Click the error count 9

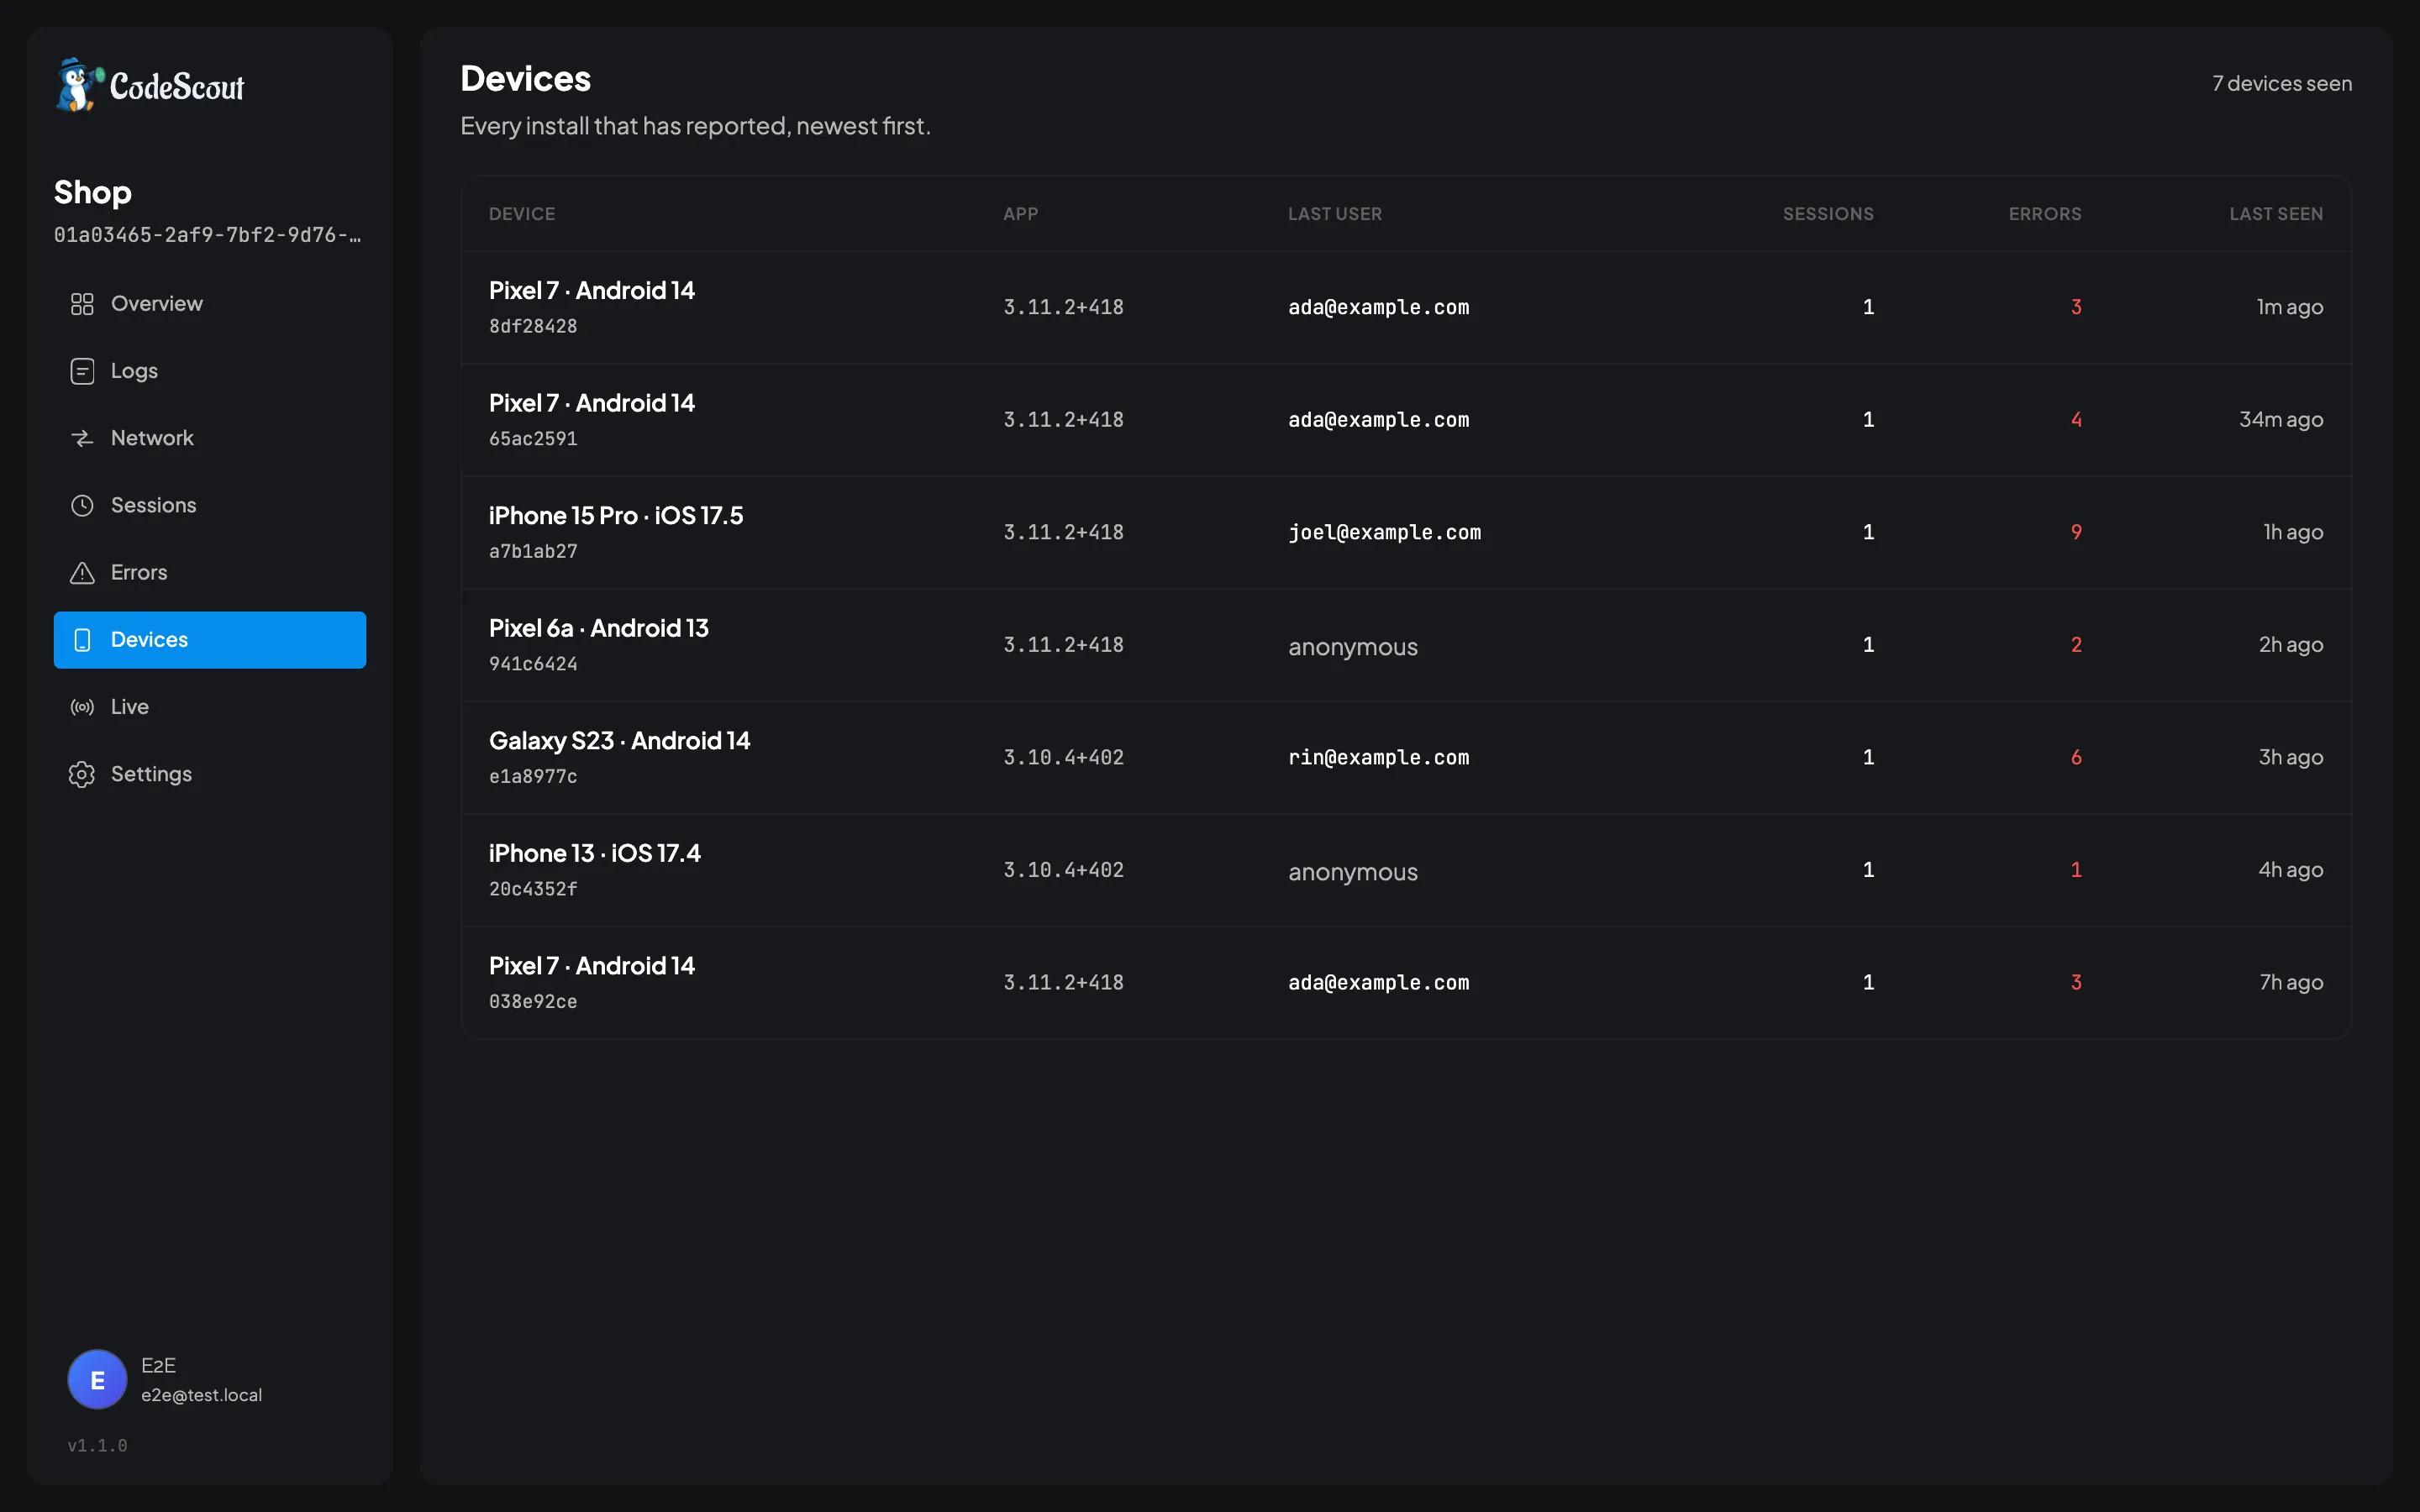(x=2076, y=532)
